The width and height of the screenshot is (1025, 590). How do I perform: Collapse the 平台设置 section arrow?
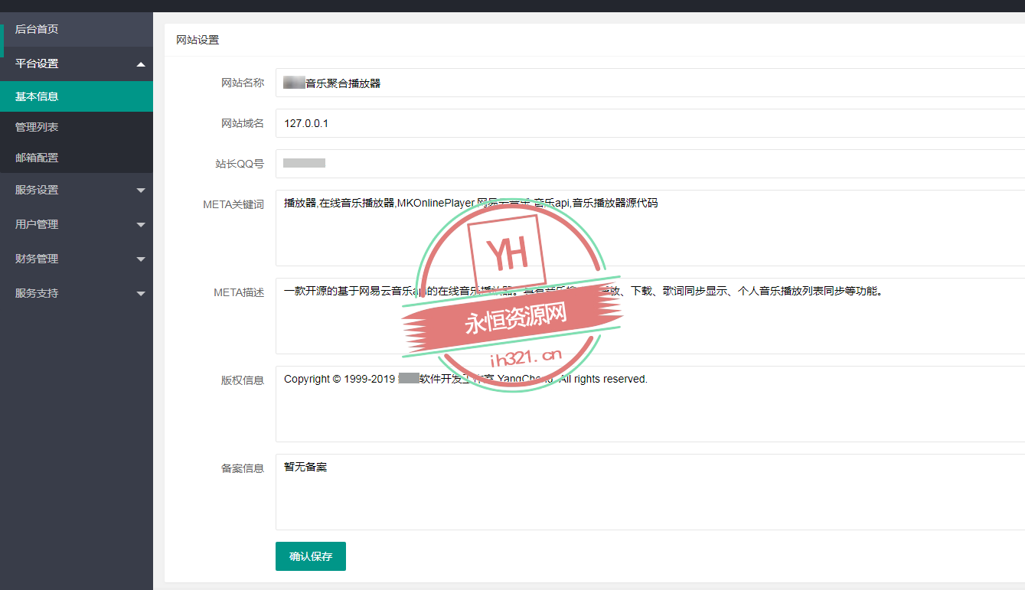click(140, 64)
